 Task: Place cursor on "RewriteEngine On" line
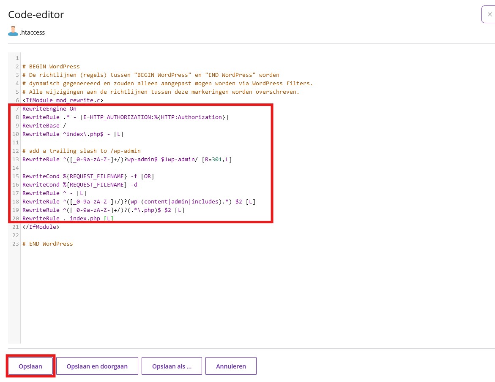tap(49, 108)
